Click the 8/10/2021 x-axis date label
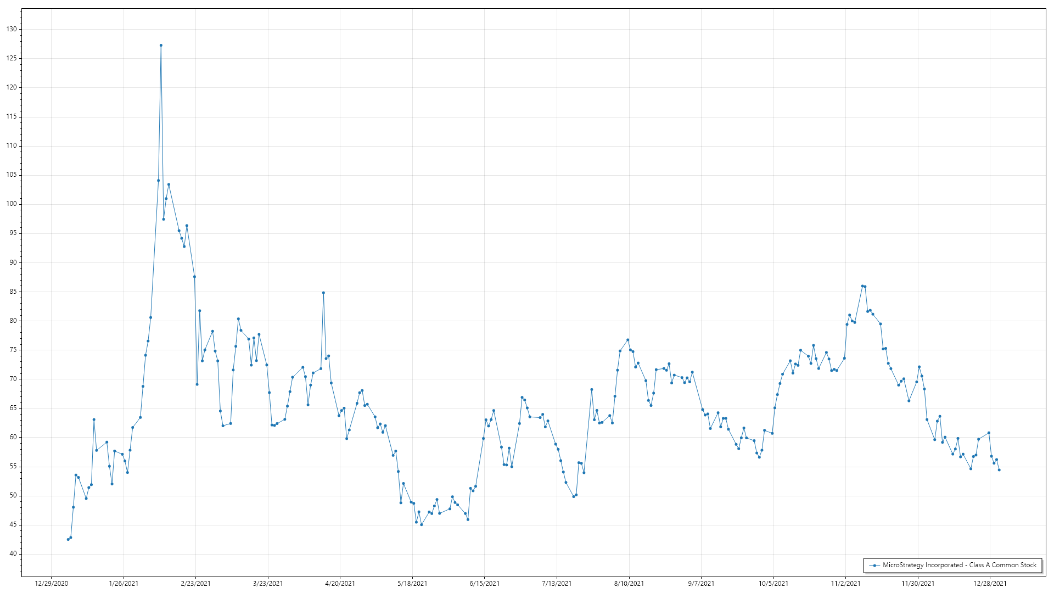 629,583
